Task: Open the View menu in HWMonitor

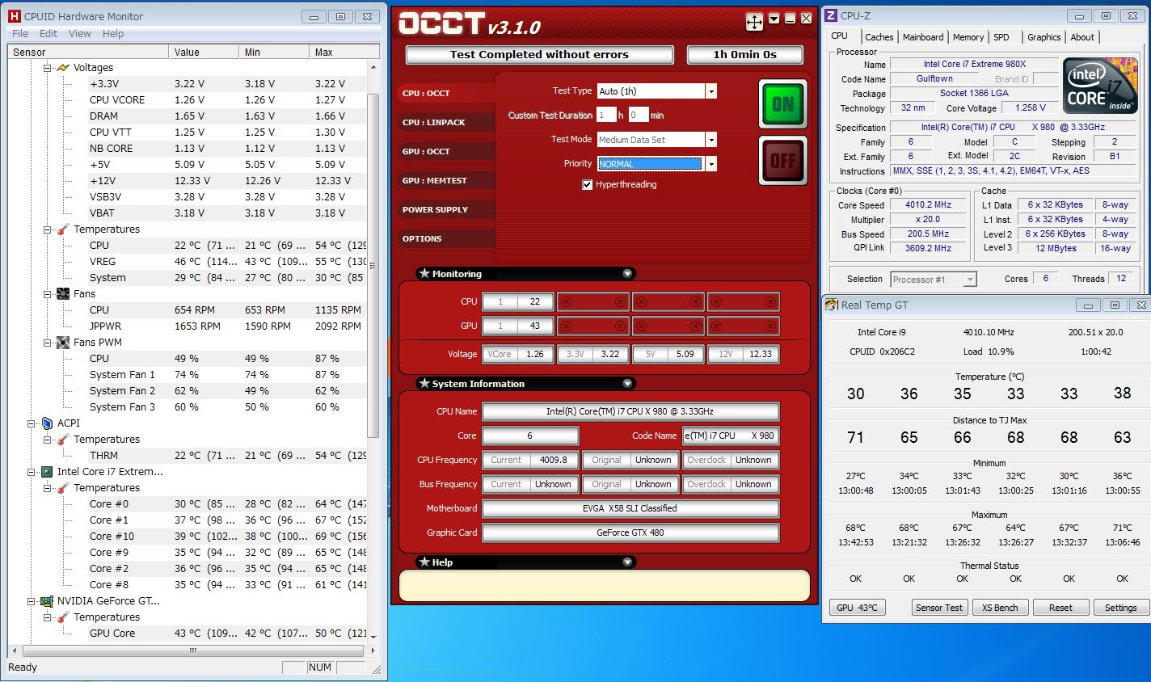Action: click(80, 34)
